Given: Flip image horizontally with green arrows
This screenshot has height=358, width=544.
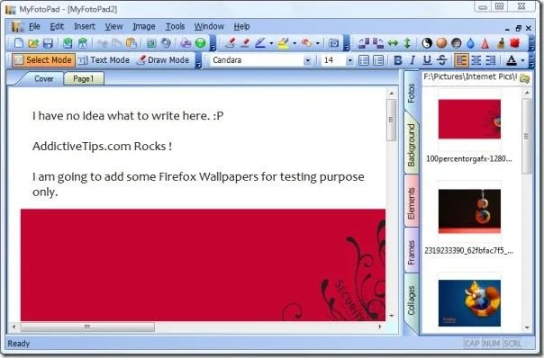Looking at the screenshot, I should [393, 43].
